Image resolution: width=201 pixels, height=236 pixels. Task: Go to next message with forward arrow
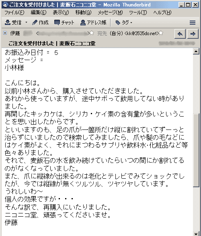pos(193,34)
